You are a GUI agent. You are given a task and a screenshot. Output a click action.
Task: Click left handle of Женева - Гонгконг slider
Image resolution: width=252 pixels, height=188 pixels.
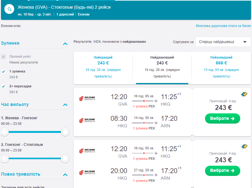coord(4,132)
